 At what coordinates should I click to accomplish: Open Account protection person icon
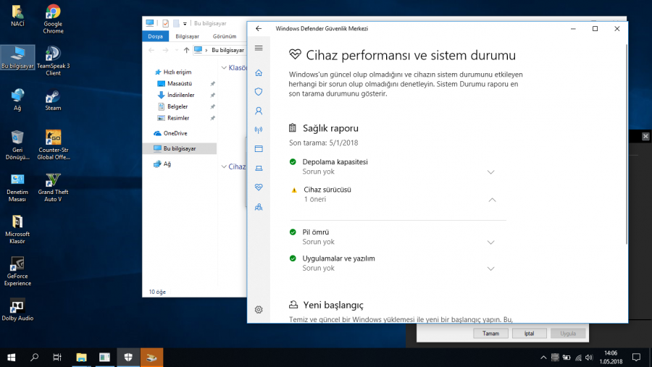pyautogui.click(x=259, y=111)
